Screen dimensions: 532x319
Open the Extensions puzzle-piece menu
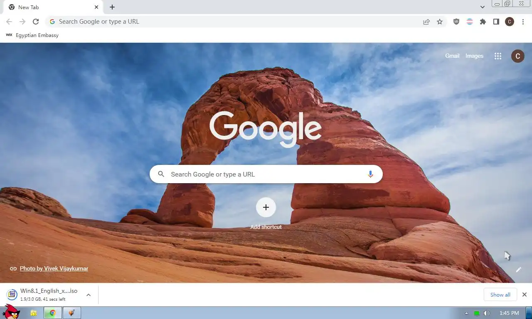[x=483, y=22]
